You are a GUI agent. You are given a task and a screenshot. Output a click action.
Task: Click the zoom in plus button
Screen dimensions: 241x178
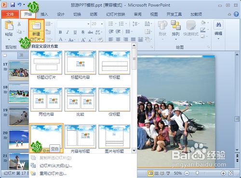click(223, 173)
